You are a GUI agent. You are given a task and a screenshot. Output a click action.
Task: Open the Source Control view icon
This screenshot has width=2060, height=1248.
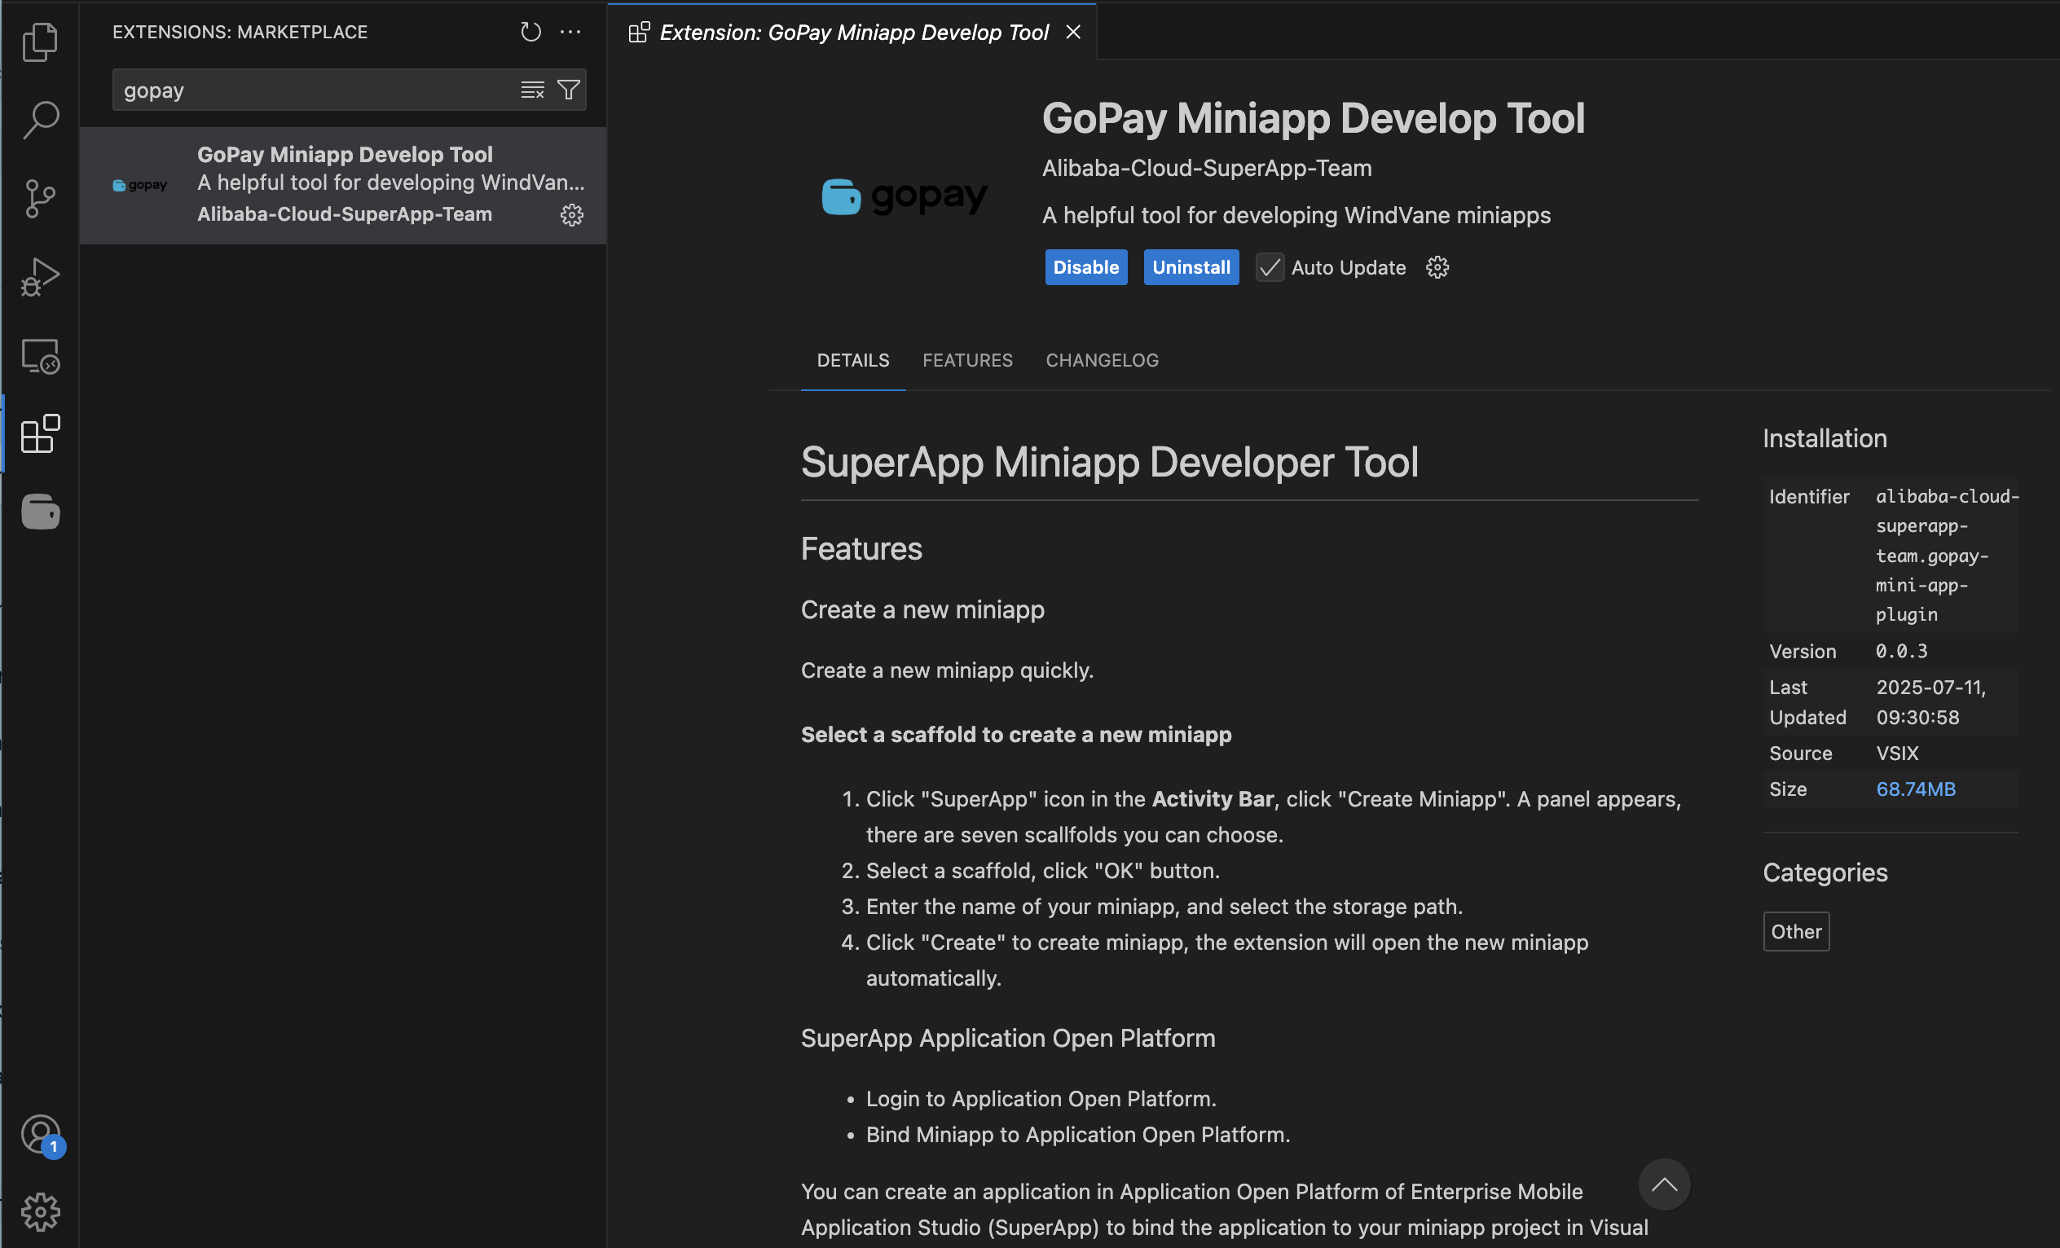tap(40, 198)
